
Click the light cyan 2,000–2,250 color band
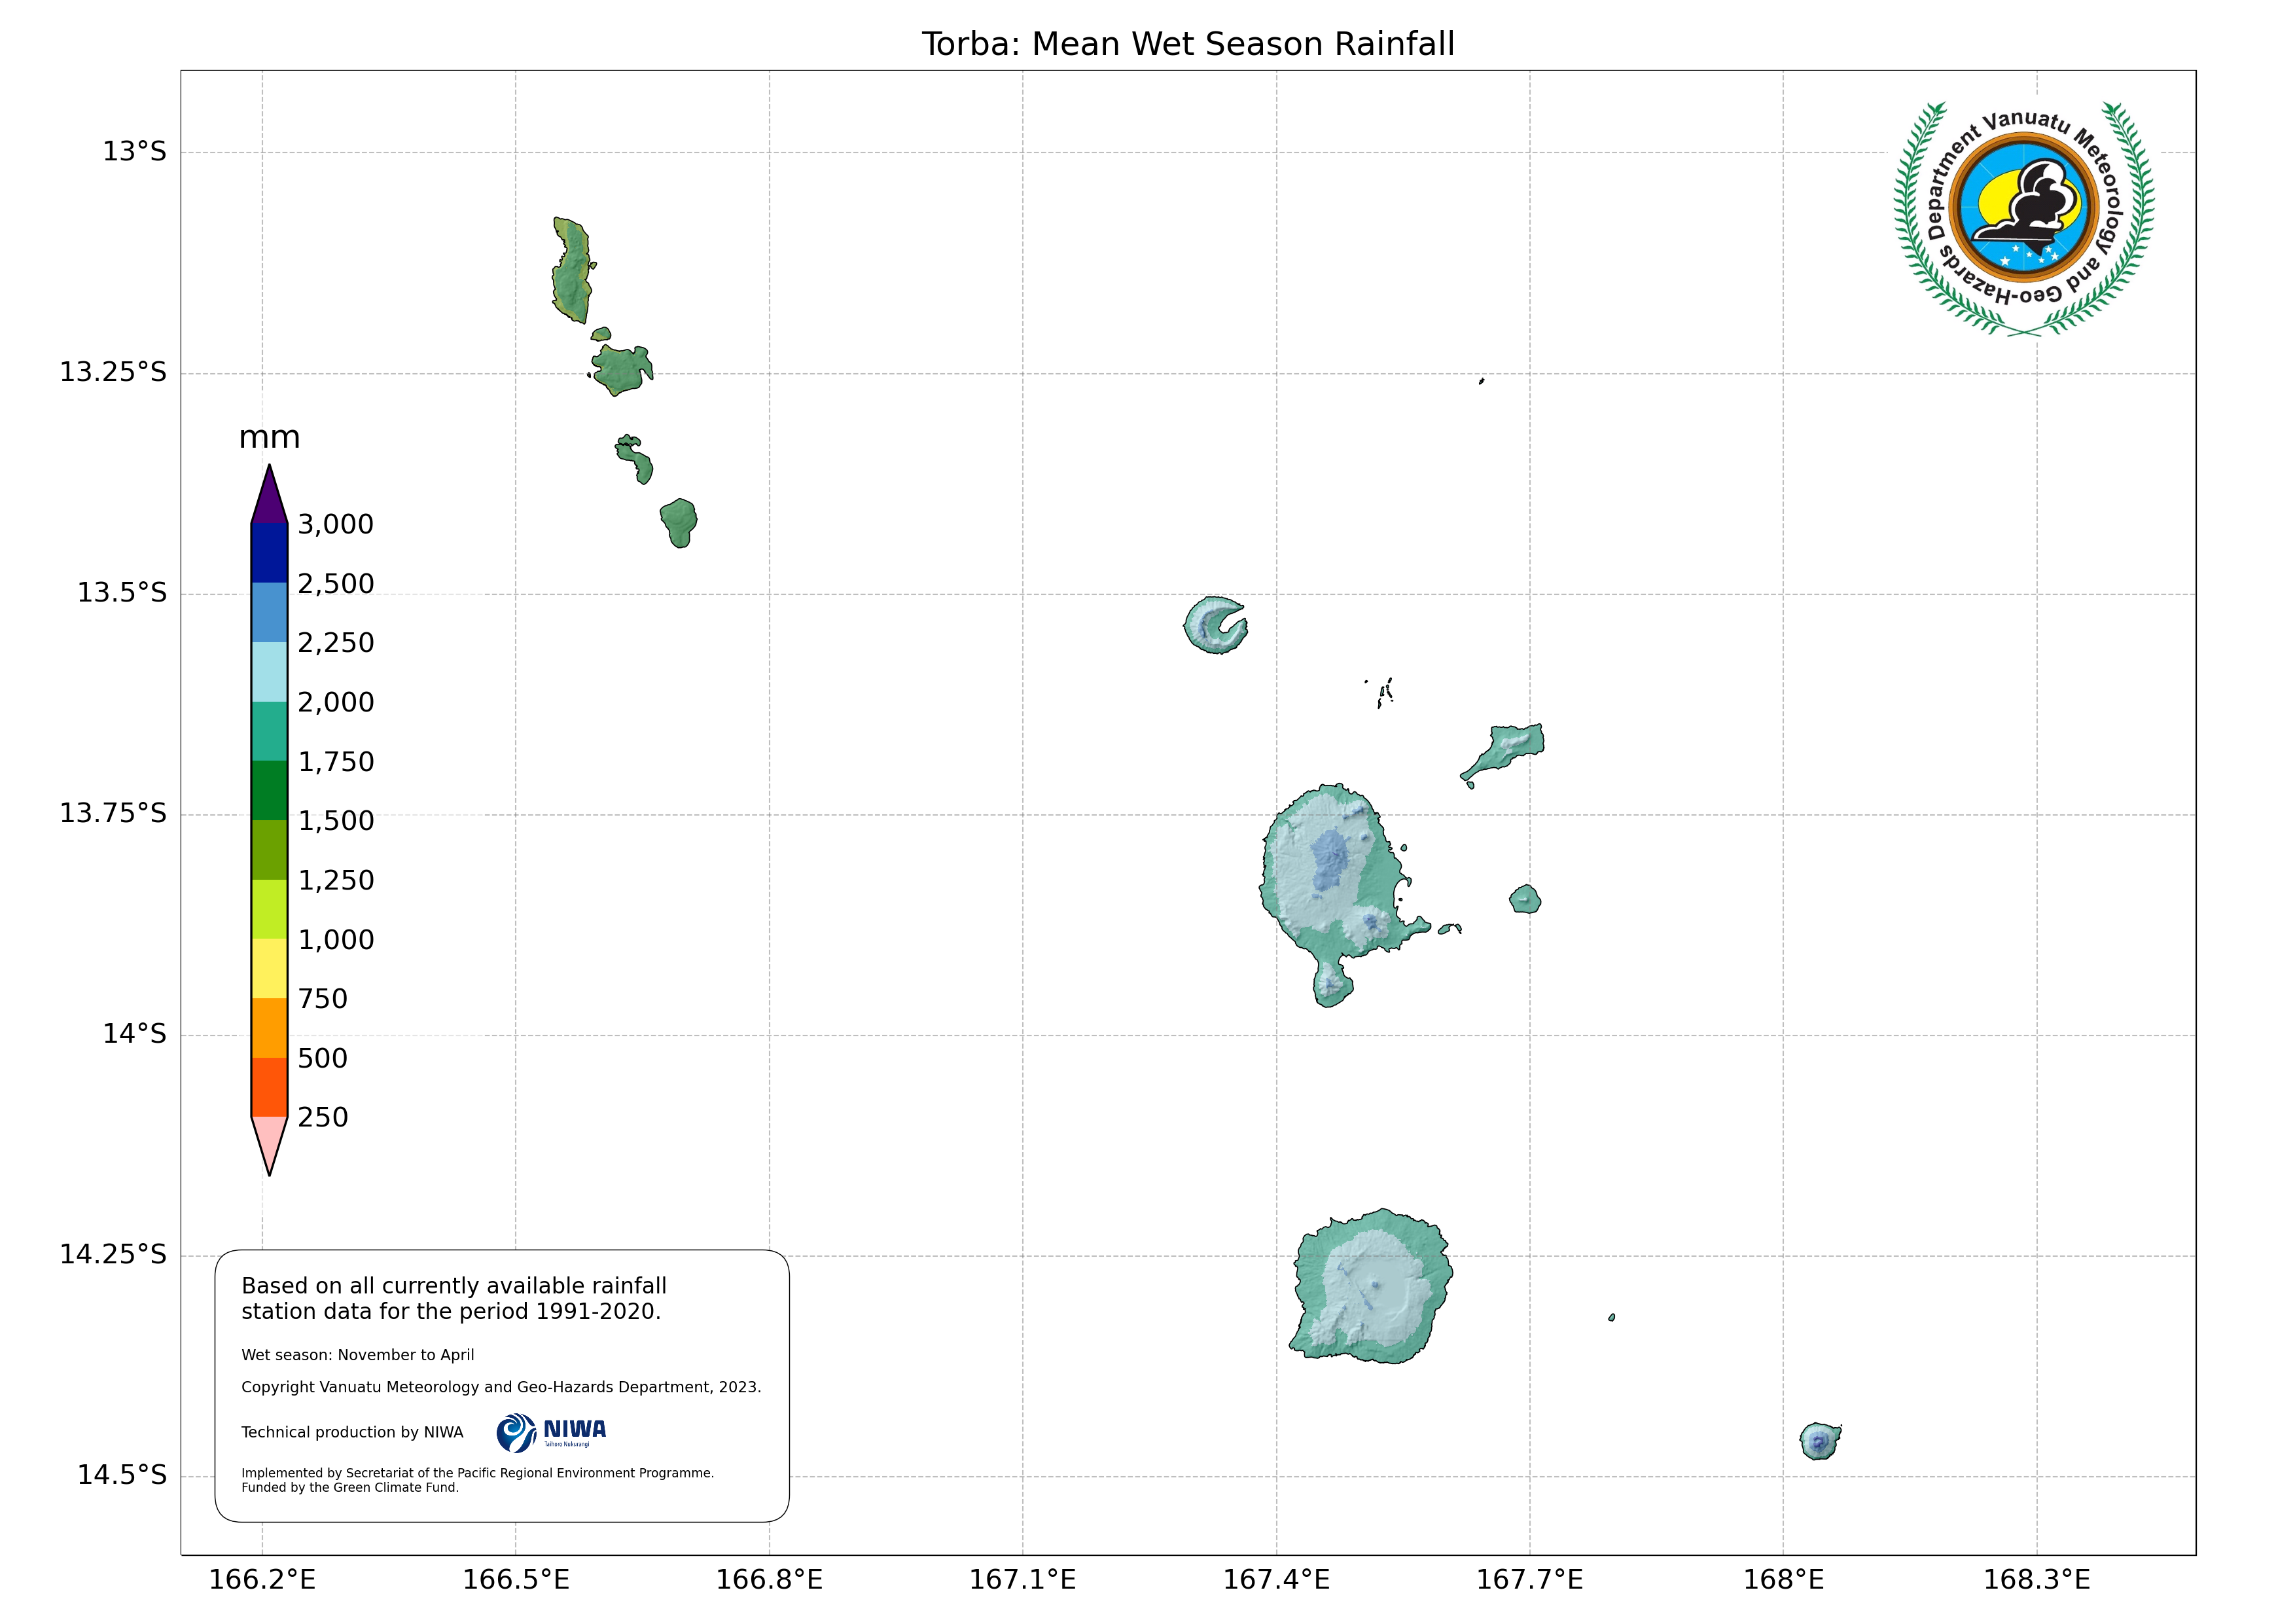tap(269, 672)
